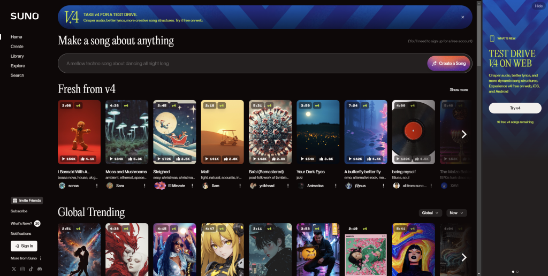
Task: Click the Subscribe link
Action: click(19, 211)
